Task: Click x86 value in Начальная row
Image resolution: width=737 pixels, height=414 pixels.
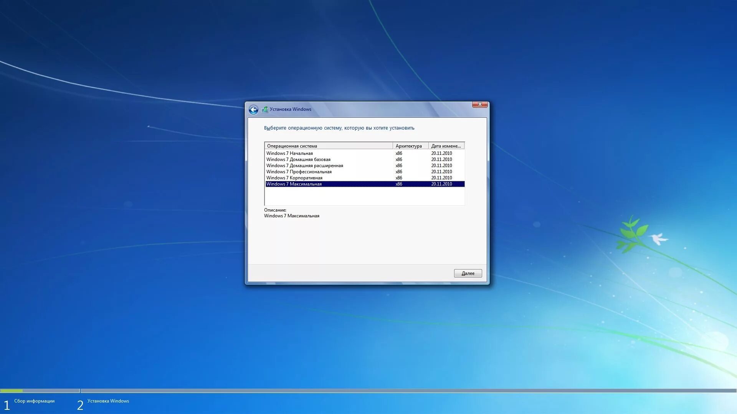Action: point(399,153)
